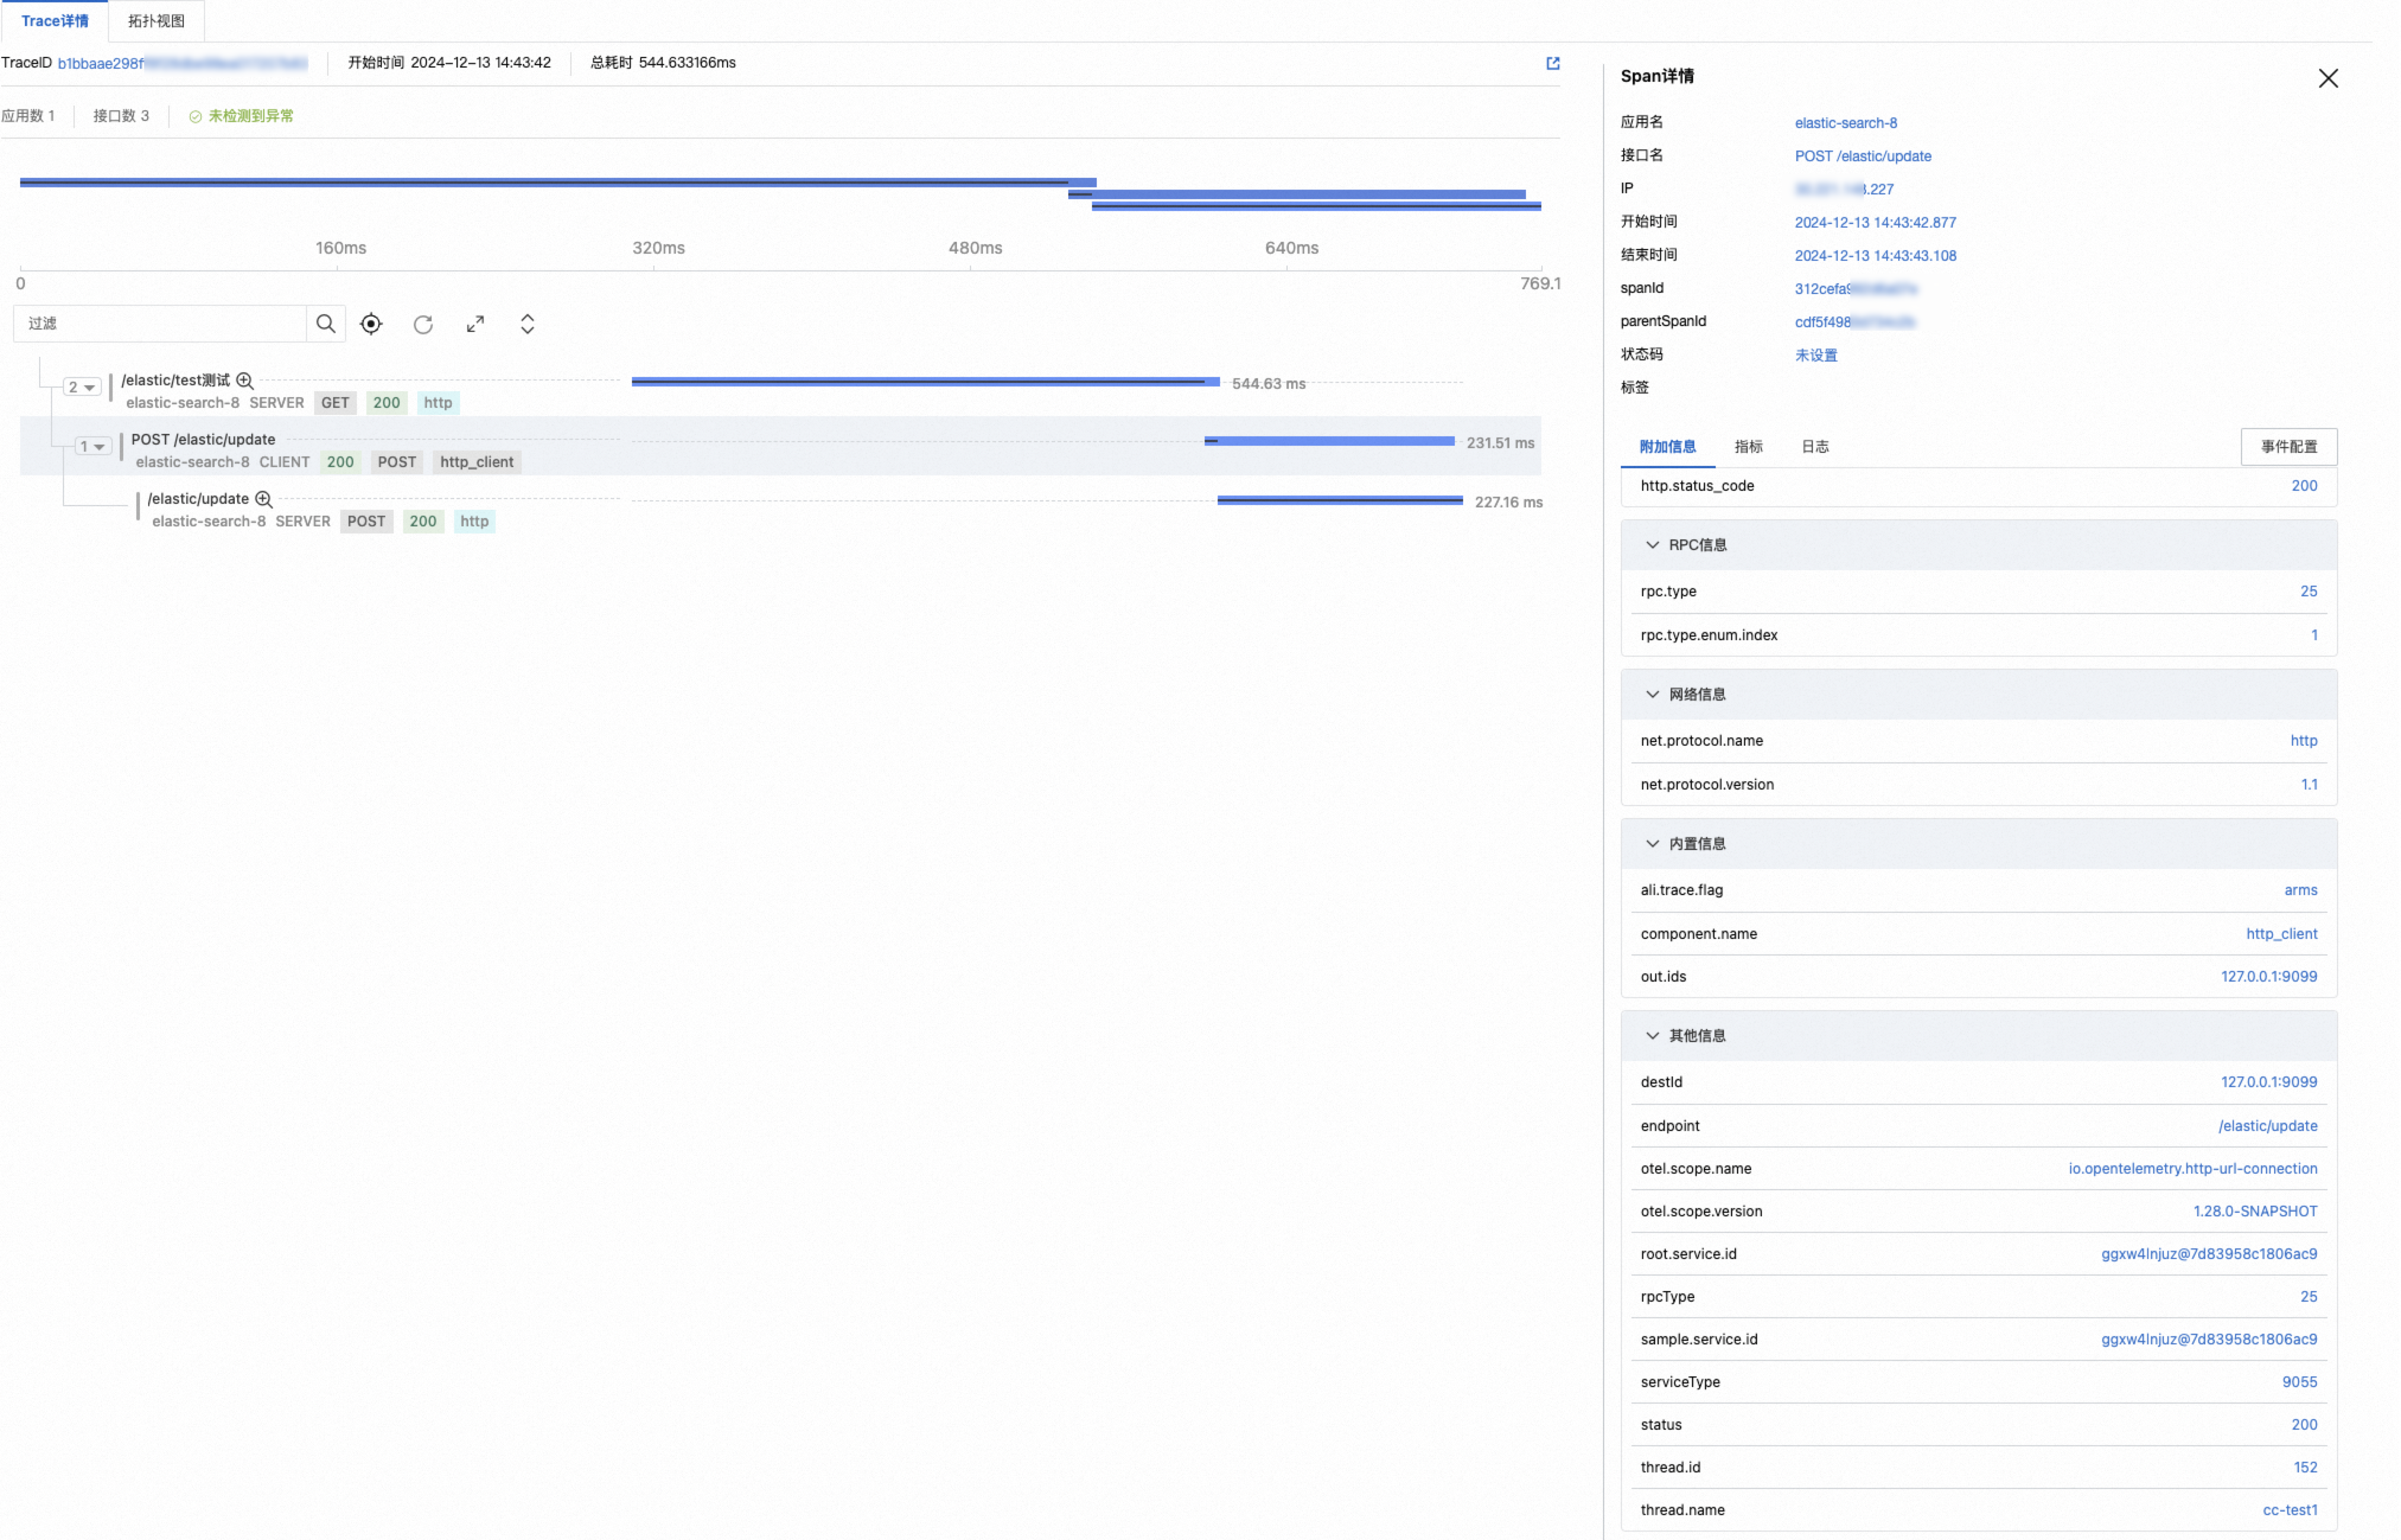This screenshot has width=2401, height=1540.
Task: Open the 指标 tab in span details
Action: [1748, 446]
